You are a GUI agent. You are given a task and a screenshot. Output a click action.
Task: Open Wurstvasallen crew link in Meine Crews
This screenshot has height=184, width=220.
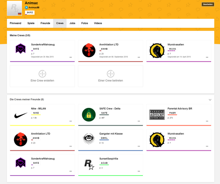[176, 44]
